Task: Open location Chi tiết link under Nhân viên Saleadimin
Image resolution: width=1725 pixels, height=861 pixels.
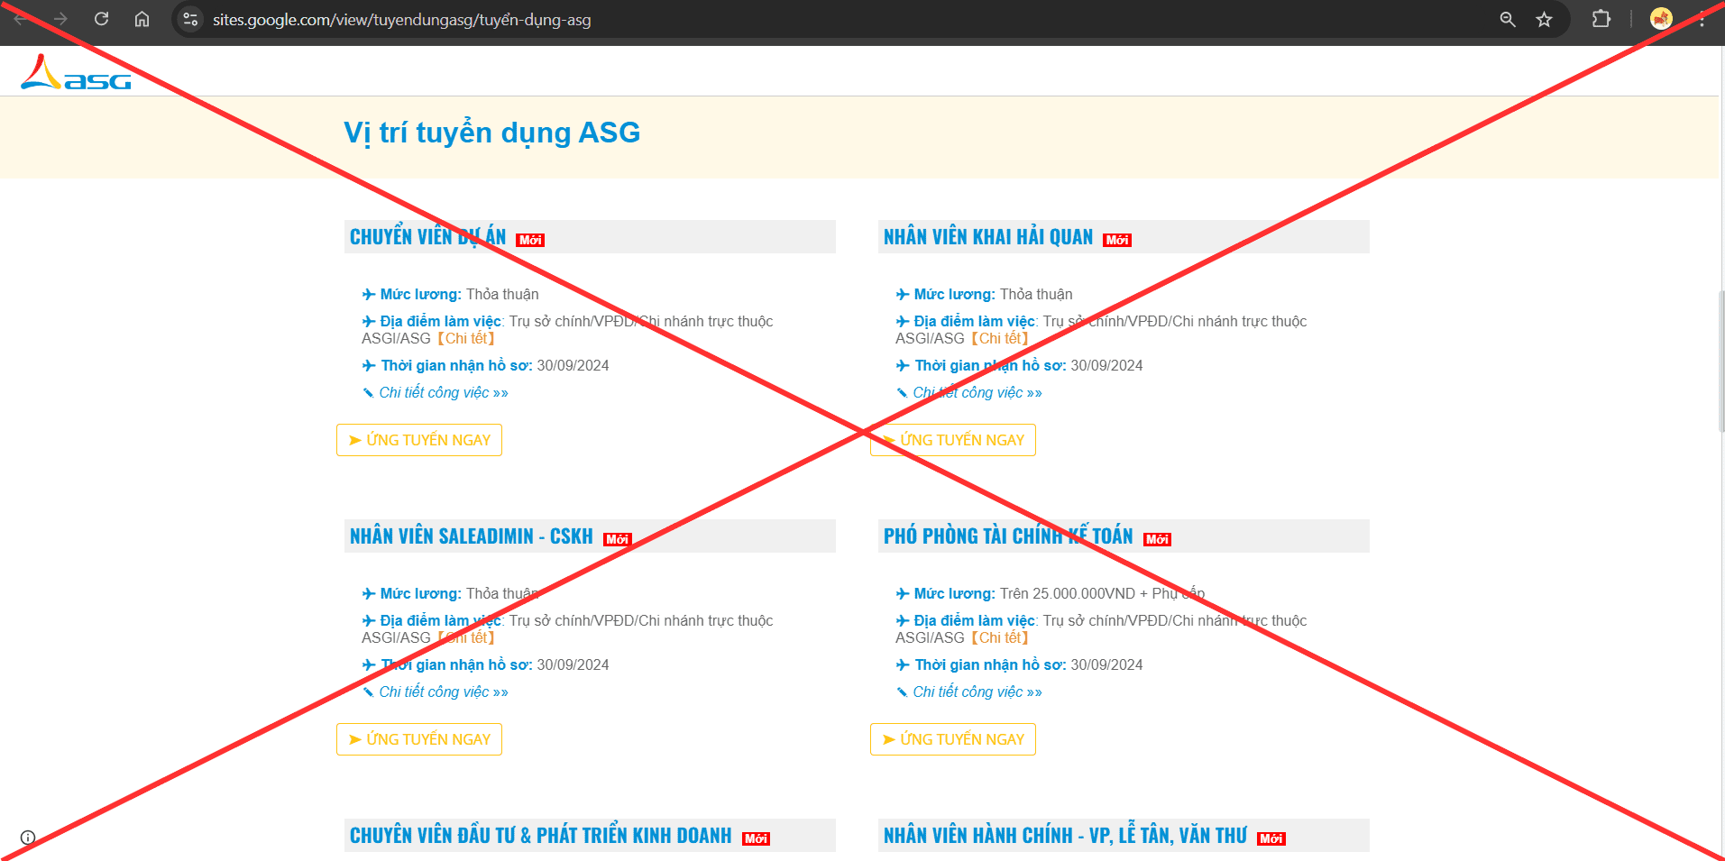Action: pos(467,638)
